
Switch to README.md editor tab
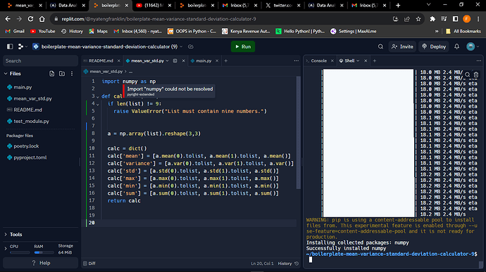coord(101,61)
